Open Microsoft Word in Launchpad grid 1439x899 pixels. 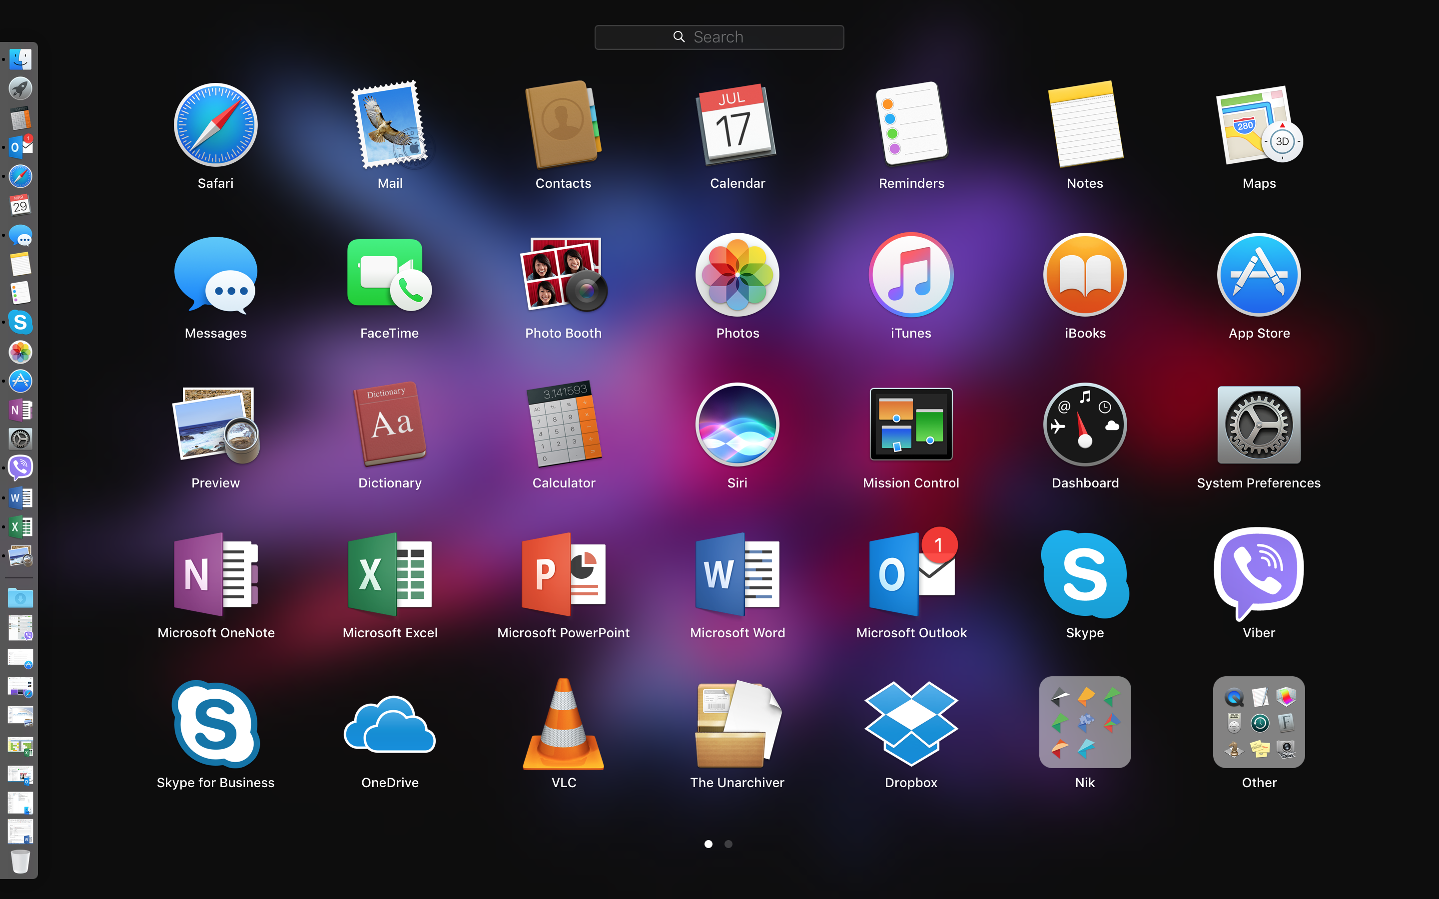(x=737, y=574)
